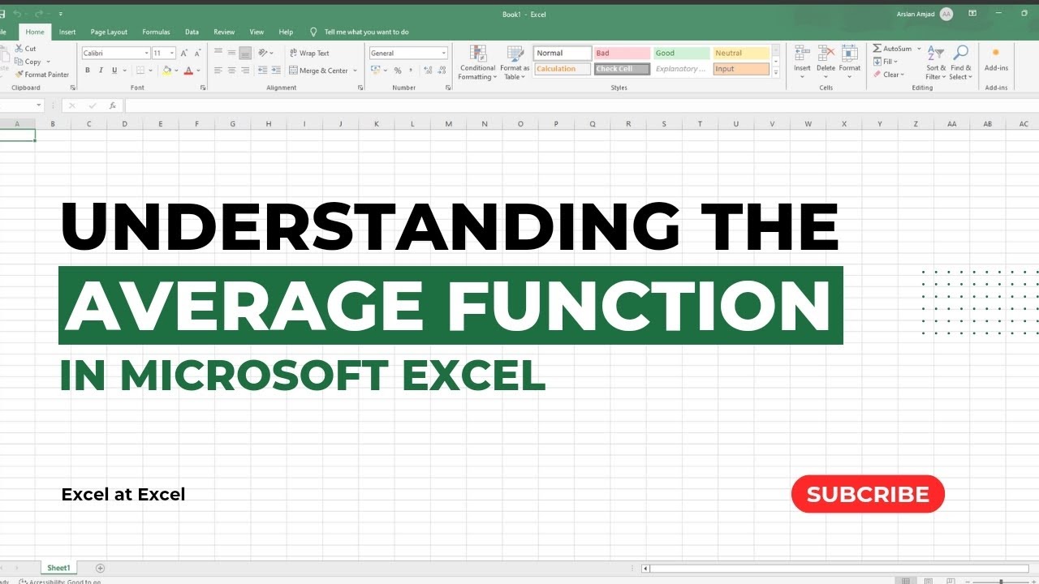The image size is (1039, 584).
Task: Click the Format cells icon
Action: pyautogui.click(x=850, y=54)
